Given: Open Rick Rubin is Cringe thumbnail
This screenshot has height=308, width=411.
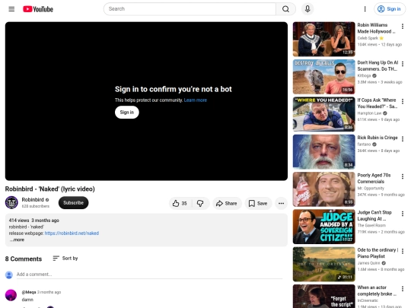Looking at the screenshot, I should point(324,151).
